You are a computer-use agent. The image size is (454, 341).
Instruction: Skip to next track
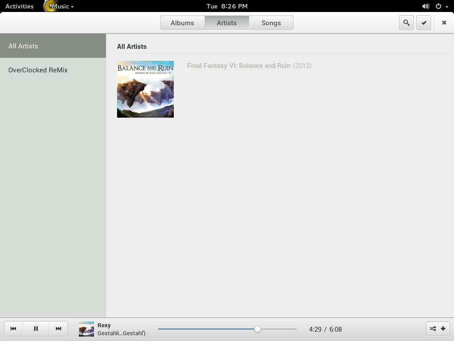point(58,329)
